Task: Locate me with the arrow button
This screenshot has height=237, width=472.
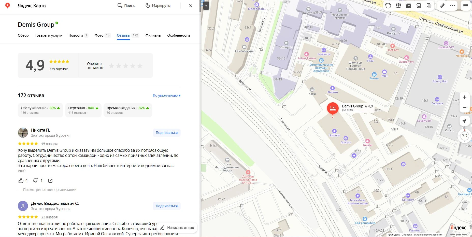Action: coord(464,121)
